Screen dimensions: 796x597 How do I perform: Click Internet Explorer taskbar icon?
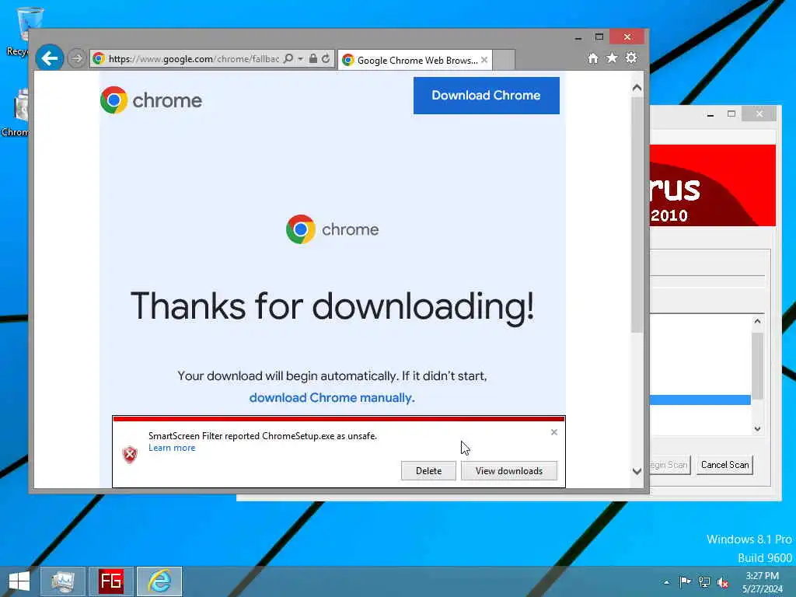pos(159,581)
